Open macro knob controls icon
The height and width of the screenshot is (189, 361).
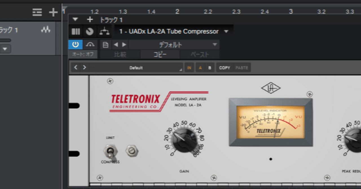(x=90, y=31)
